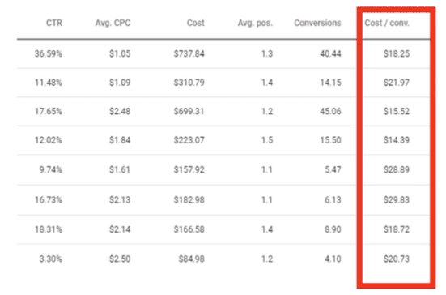Viewport: 446px width, 295px height.
Task: Click cost per conversion $28.89
Action: click(x=397, y=169)
